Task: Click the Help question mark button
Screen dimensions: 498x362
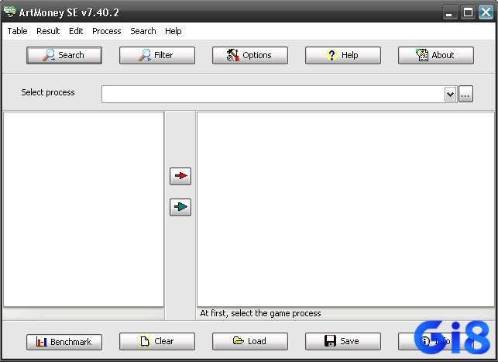Action: point(342,55)
